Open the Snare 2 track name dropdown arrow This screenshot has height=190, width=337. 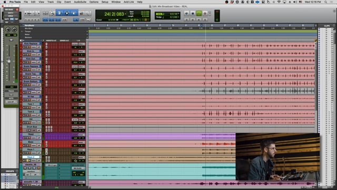(x=40, y=89)
